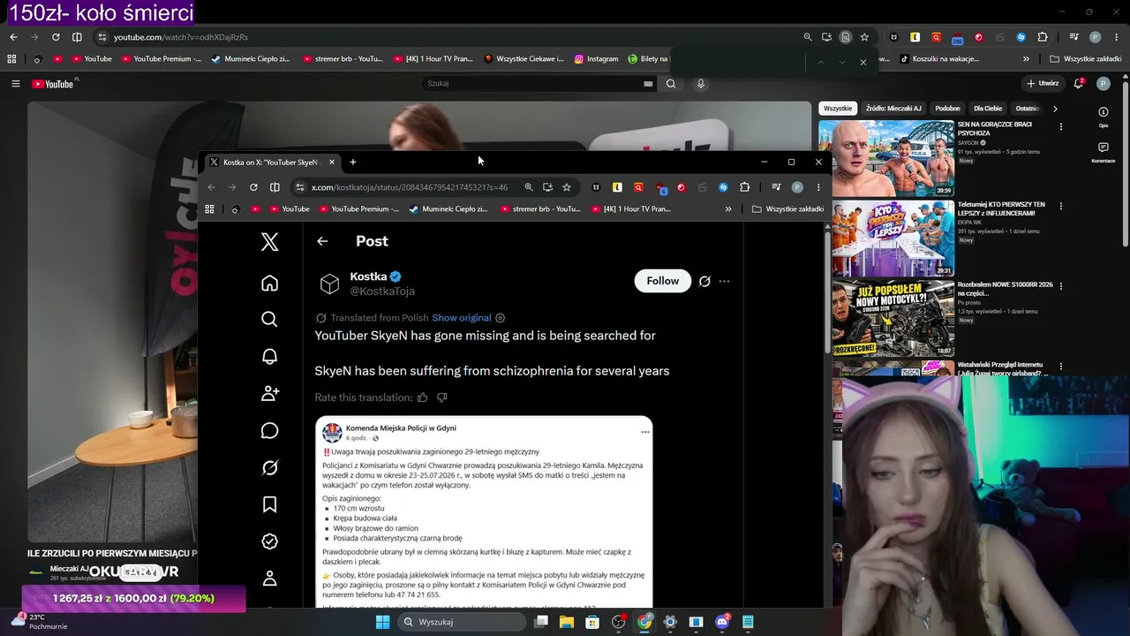Click the Shazam extension in YouTube window toolbar
Image resolution: width=1130 pixels, height=636 pixels.
1021,37
